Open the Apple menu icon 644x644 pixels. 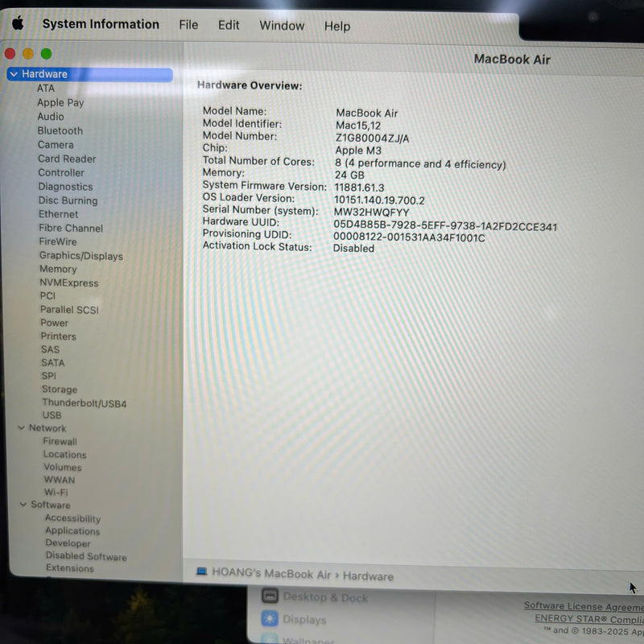[17, 23]
